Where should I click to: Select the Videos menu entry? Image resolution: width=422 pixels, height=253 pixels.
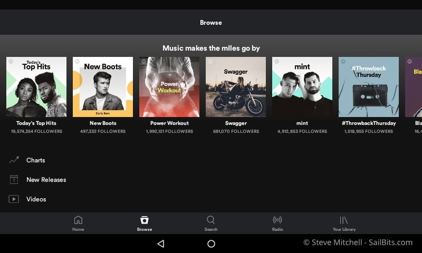tap(37, 199)
